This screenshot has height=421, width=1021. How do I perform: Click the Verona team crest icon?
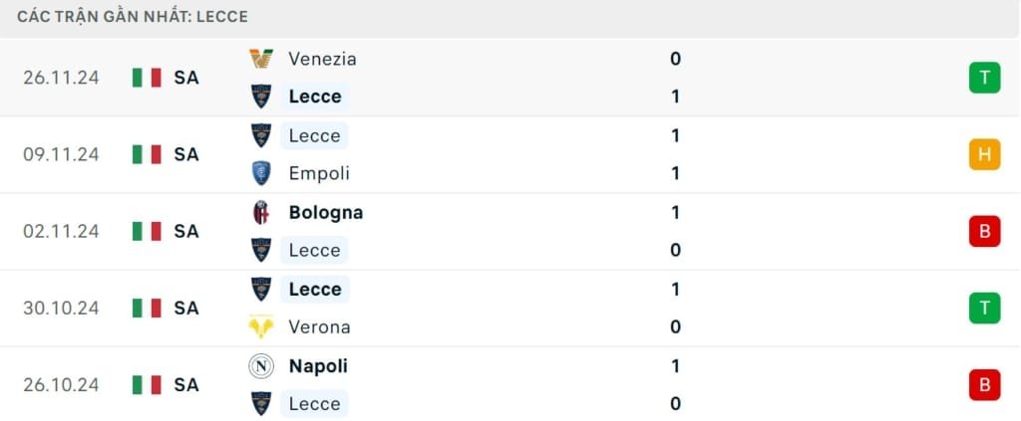(261, 326)
